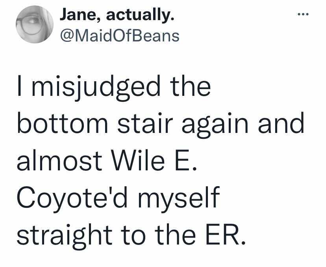Click the word "actually." in the display name
Viewport: 326px width, 267px height.
click(x=140, y=15)
